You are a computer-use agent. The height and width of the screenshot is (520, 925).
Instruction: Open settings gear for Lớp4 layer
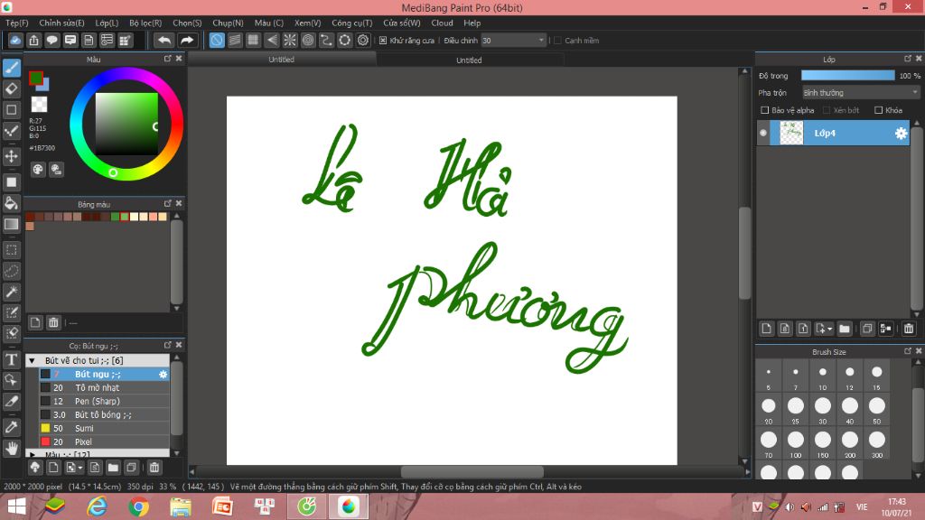coord(901,134)
